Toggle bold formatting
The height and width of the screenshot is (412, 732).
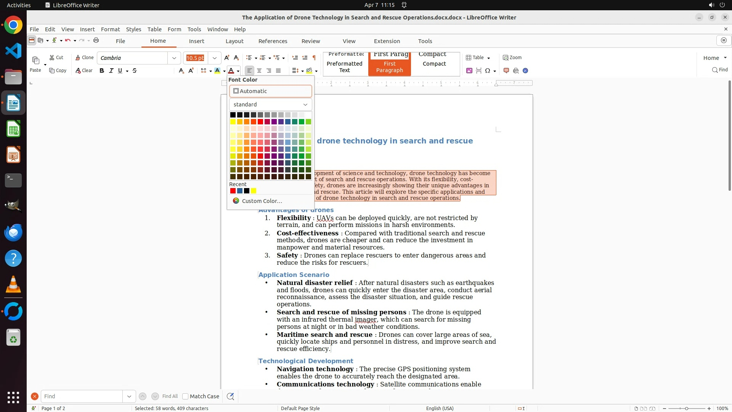tap(102, 71)
